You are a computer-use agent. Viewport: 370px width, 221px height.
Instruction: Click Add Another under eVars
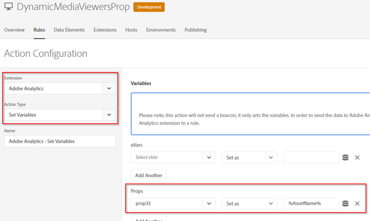(148, 175)
